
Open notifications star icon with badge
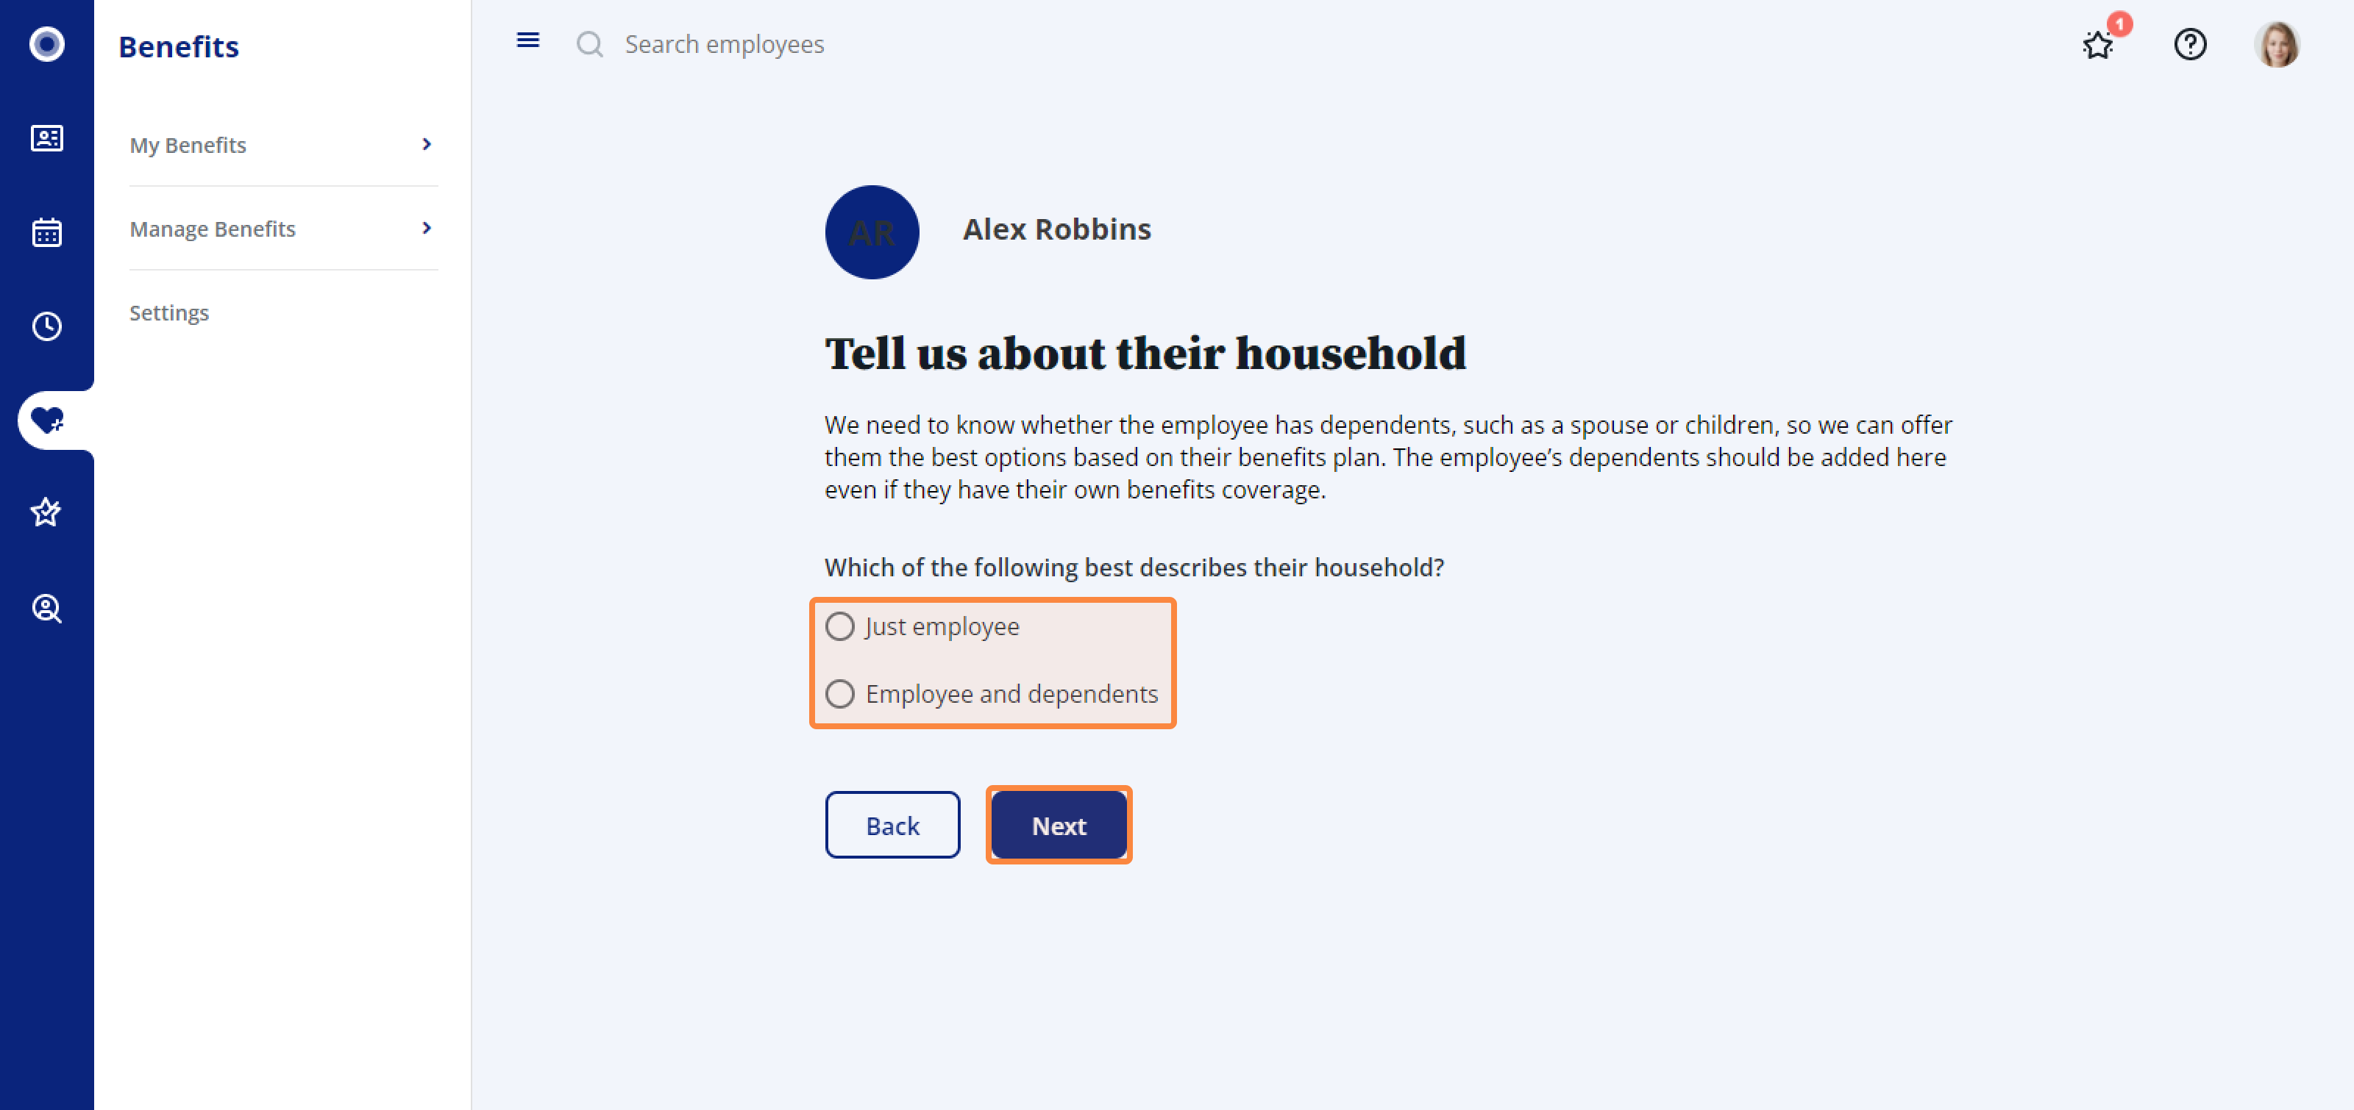[2097, 45]
